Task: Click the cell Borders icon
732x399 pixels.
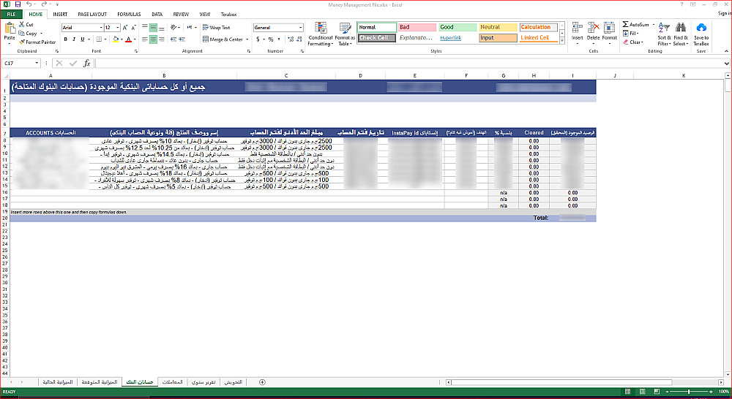Action: pyautogui.click(x=99, y=39)
